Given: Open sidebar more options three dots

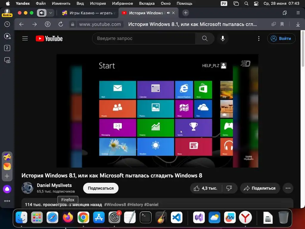Looking at the screenshot, I should pos(7,201).
